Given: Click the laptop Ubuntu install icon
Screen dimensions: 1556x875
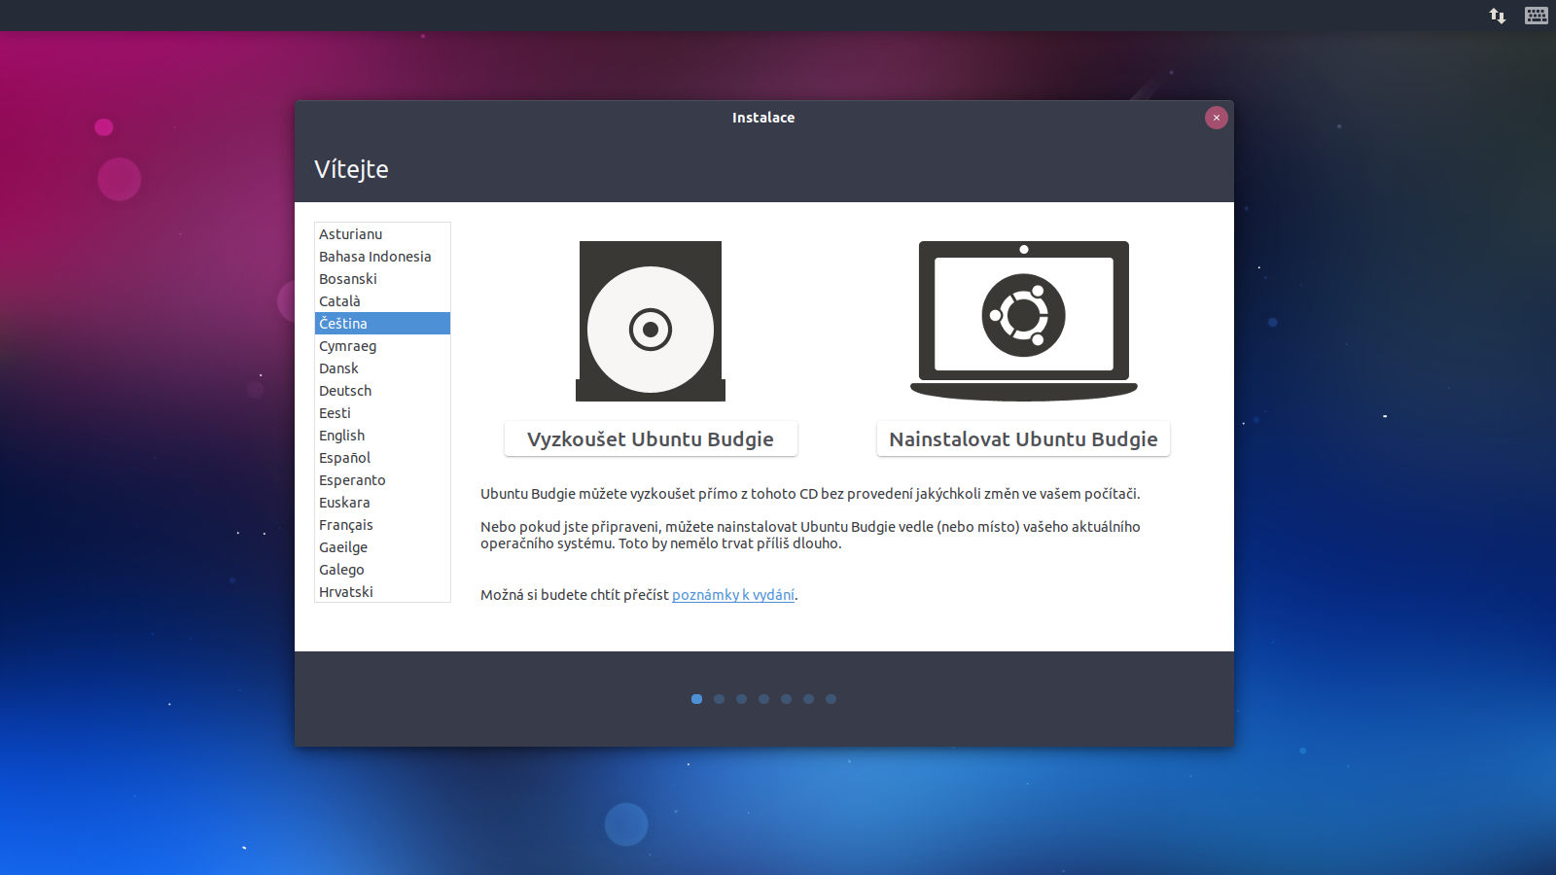Looking at the screenshot, I should (1023, 321).
